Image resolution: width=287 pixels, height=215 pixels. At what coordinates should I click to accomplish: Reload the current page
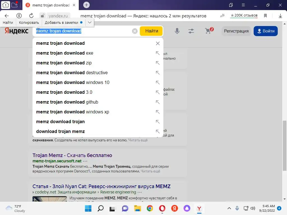[x=31, y=16]
